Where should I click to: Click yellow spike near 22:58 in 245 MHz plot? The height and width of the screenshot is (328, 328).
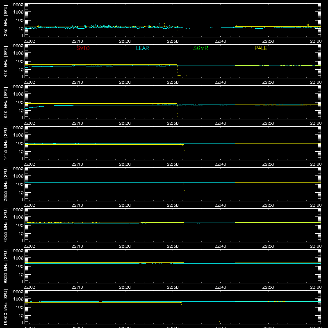[x=308, y=24]
